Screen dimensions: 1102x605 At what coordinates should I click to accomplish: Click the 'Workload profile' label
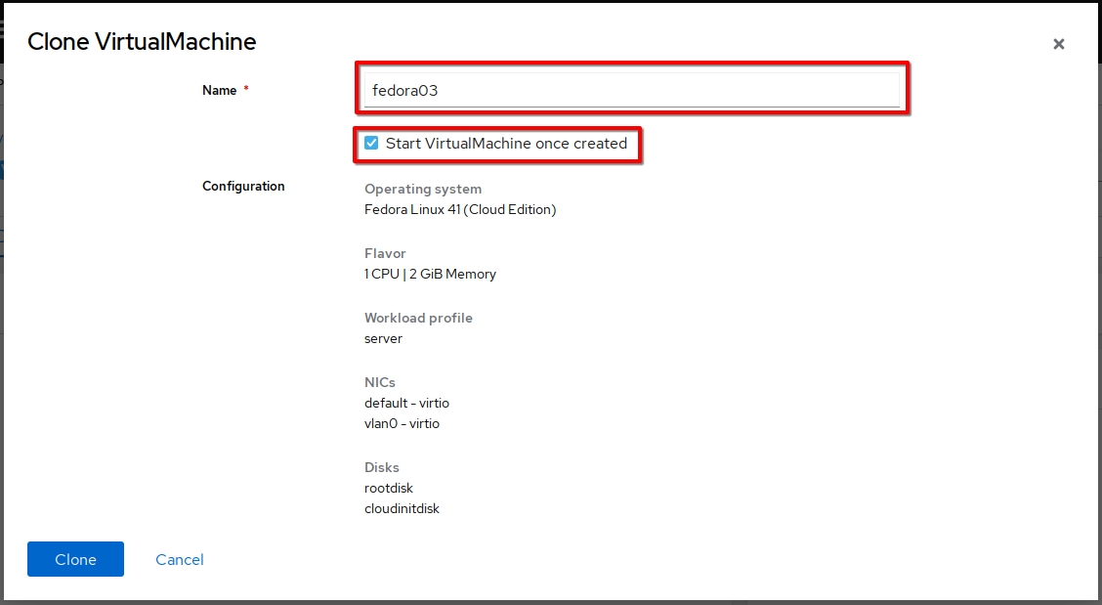[418, 318]
